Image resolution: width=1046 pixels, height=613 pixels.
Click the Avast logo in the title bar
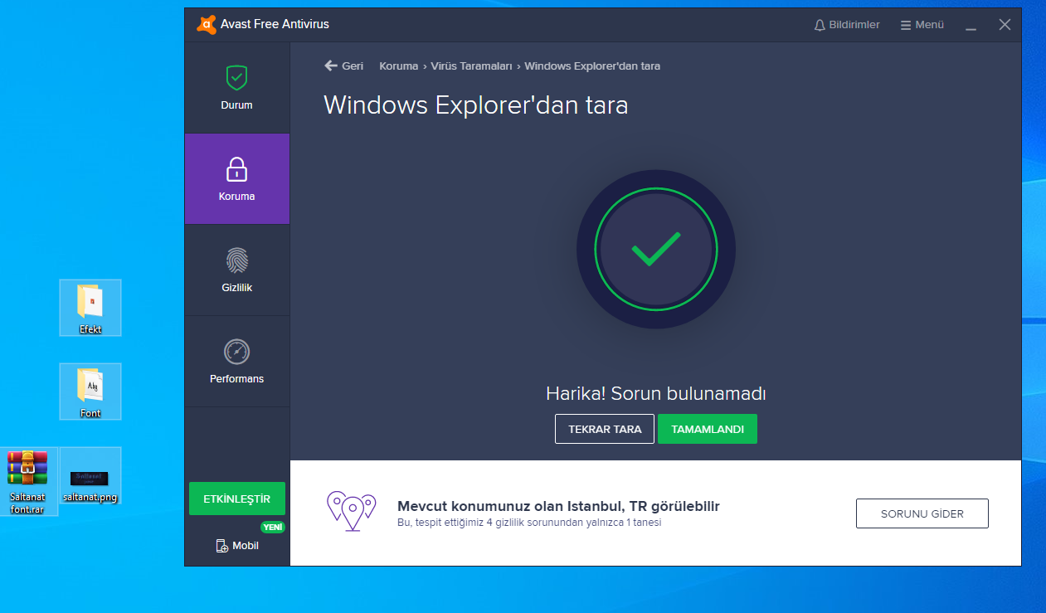206,24
